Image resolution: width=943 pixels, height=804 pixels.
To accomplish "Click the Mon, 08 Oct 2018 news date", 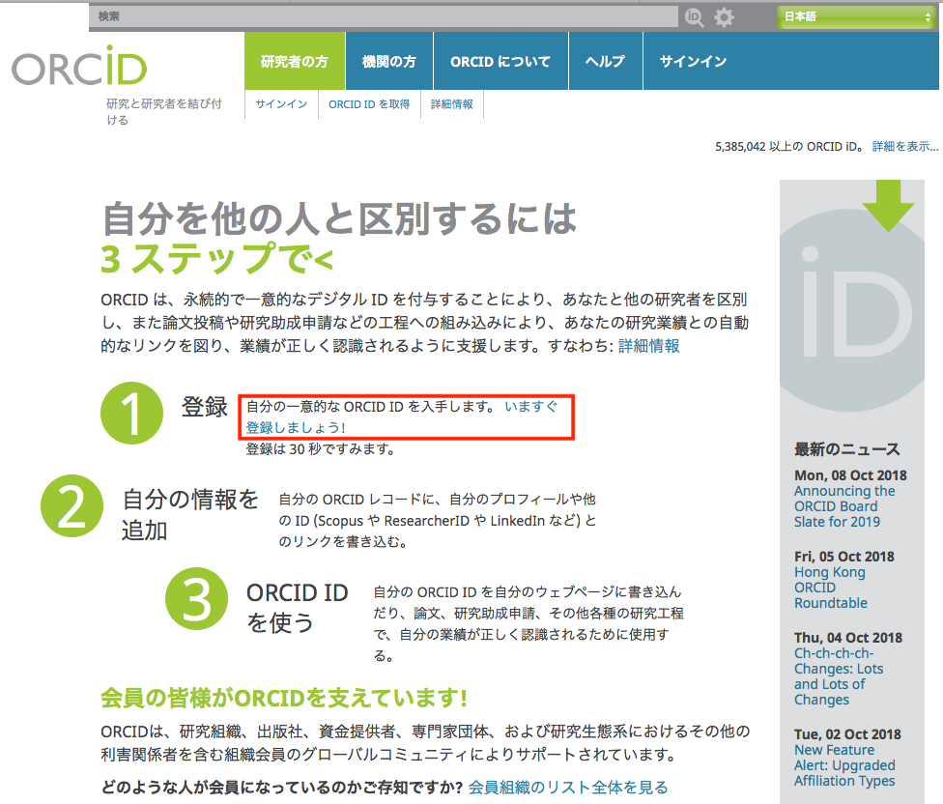I will coord(850,475).
